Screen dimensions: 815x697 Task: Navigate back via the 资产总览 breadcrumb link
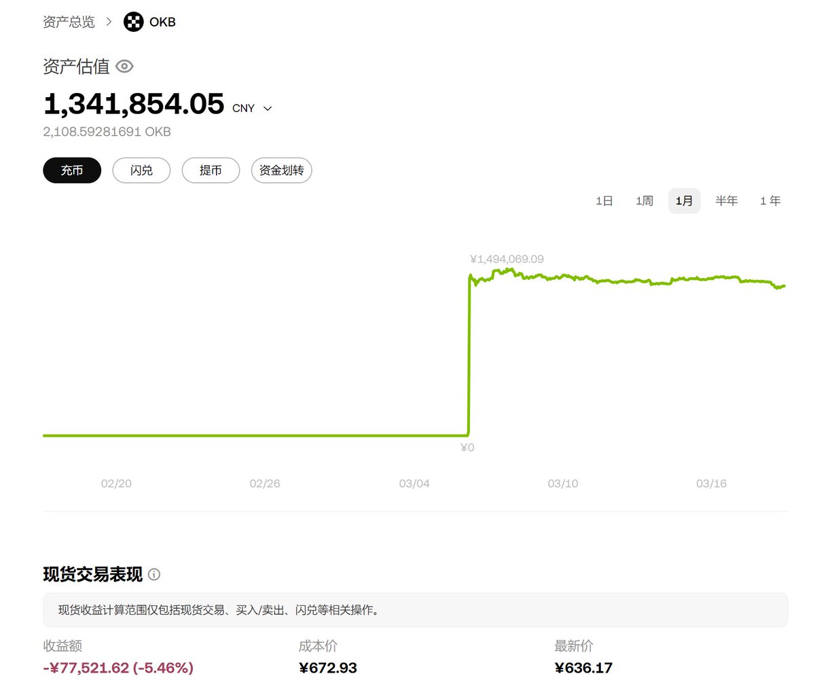[x=69, y=22]
